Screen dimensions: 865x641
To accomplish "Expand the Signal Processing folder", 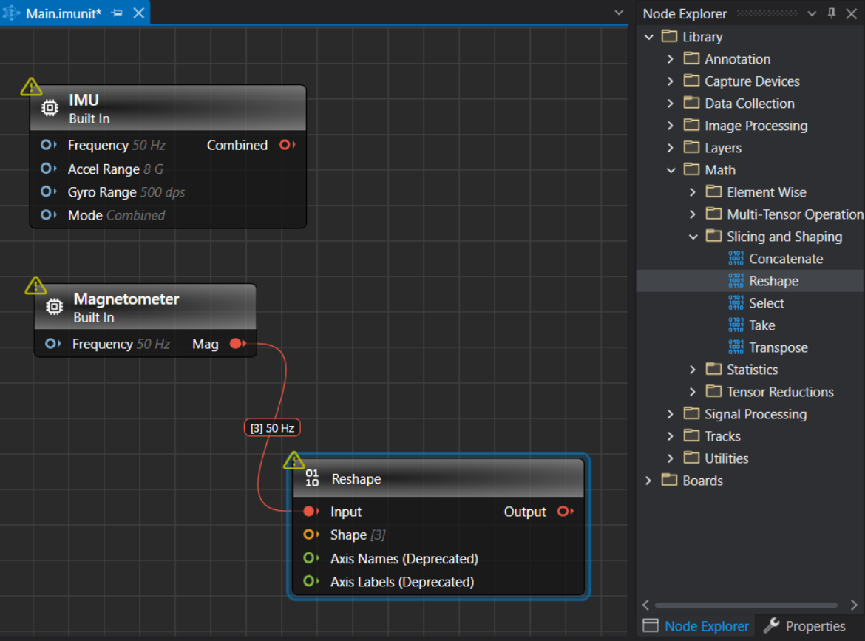I will pyautogui.click(x=671, y=414).
